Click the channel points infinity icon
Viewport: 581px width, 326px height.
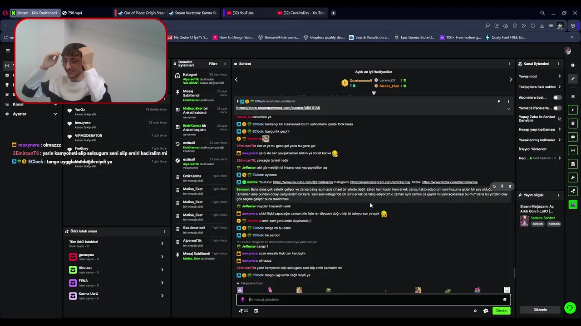point(243,311)
